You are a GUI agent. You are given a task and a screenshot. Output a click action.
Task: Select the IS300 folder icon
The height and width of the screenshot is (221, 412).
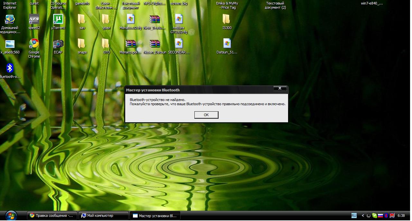227,19
